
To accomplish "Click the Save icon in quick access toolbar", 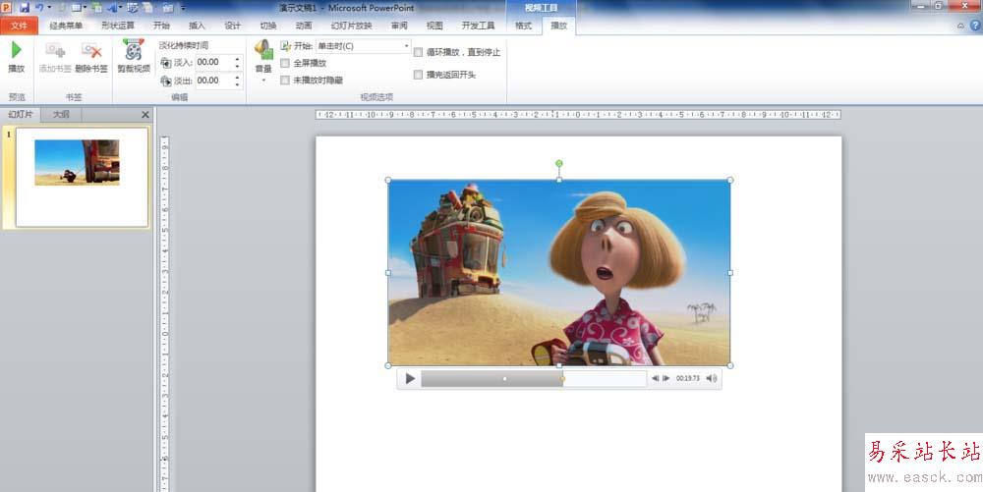I will 25,8.
